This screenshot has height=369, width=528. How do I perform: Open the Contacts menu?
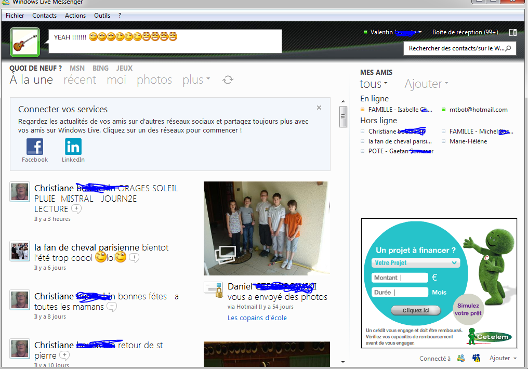[x=45, y=16]
